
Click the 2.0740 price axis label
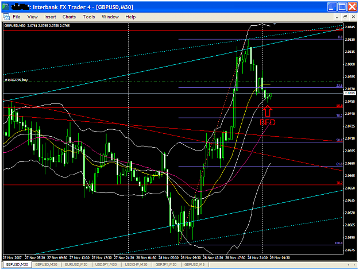350,114
